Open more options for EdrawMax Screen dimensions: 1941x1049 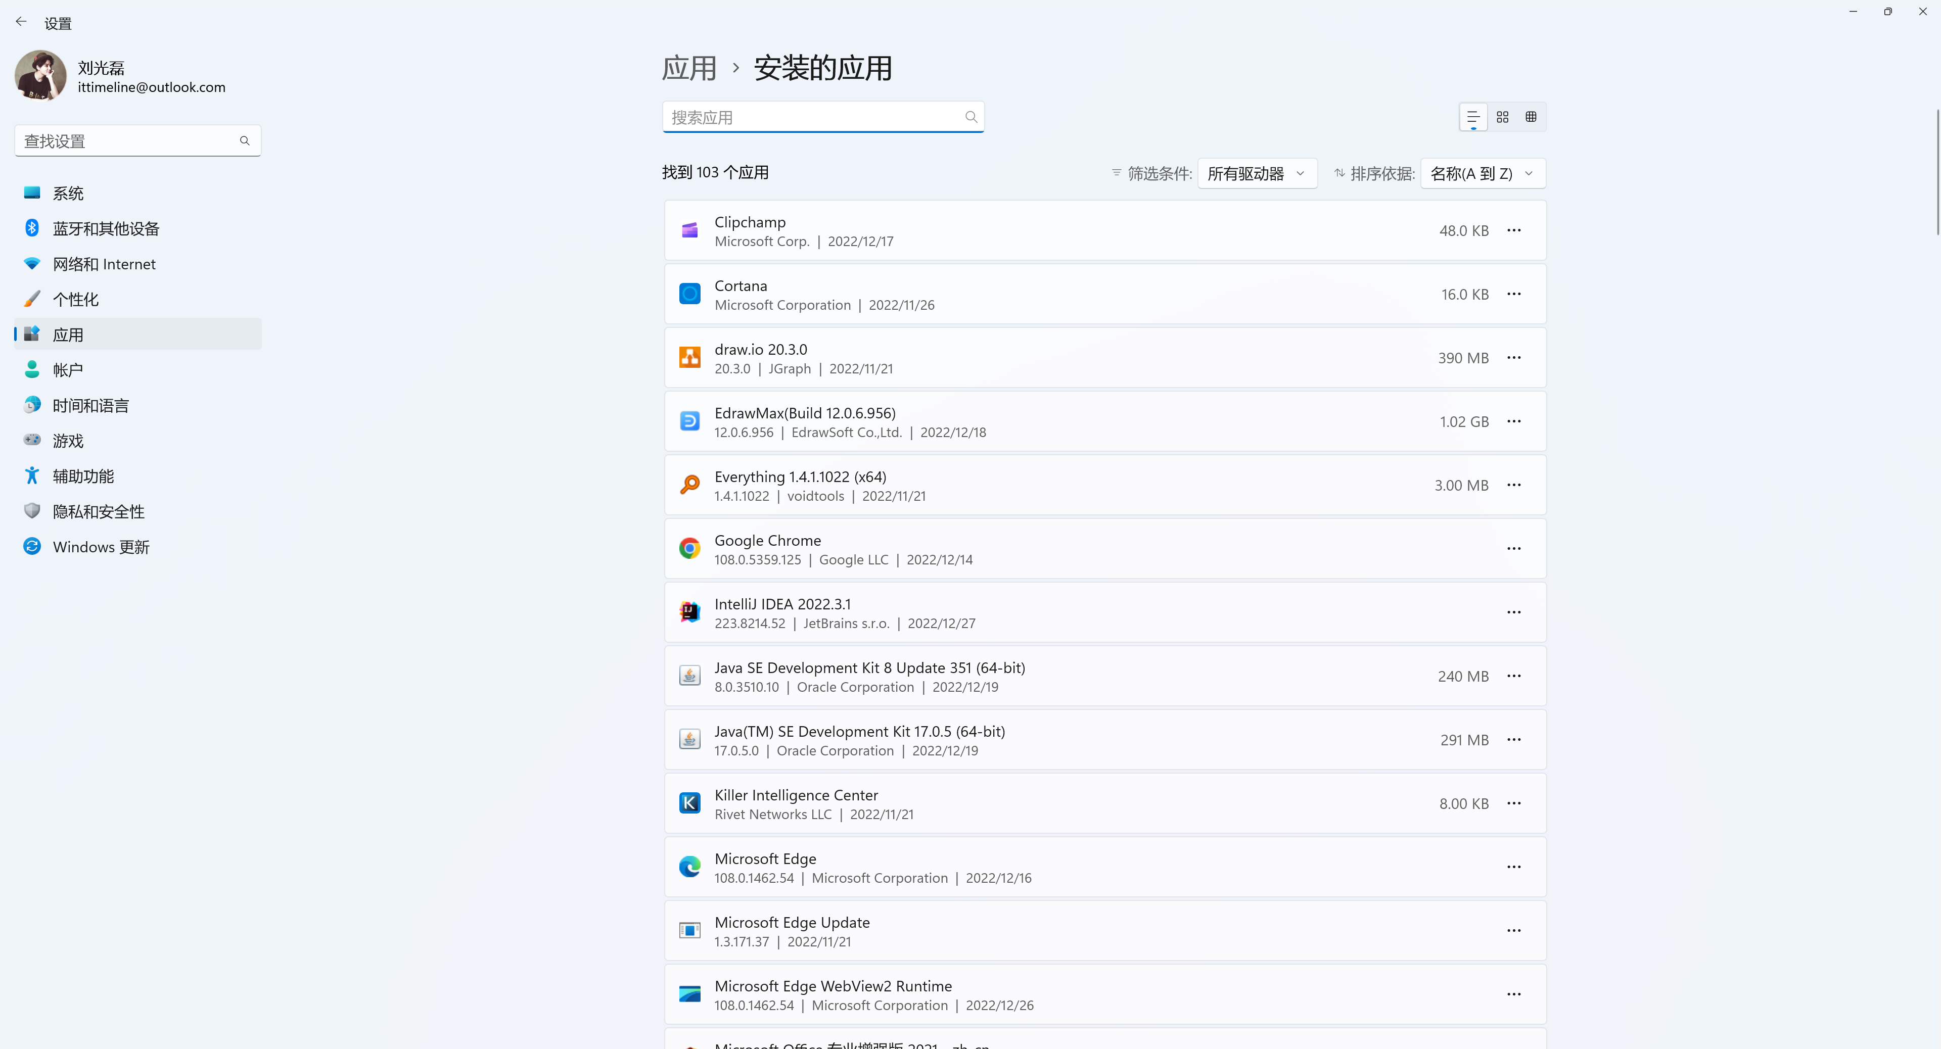click(1514, 421)
